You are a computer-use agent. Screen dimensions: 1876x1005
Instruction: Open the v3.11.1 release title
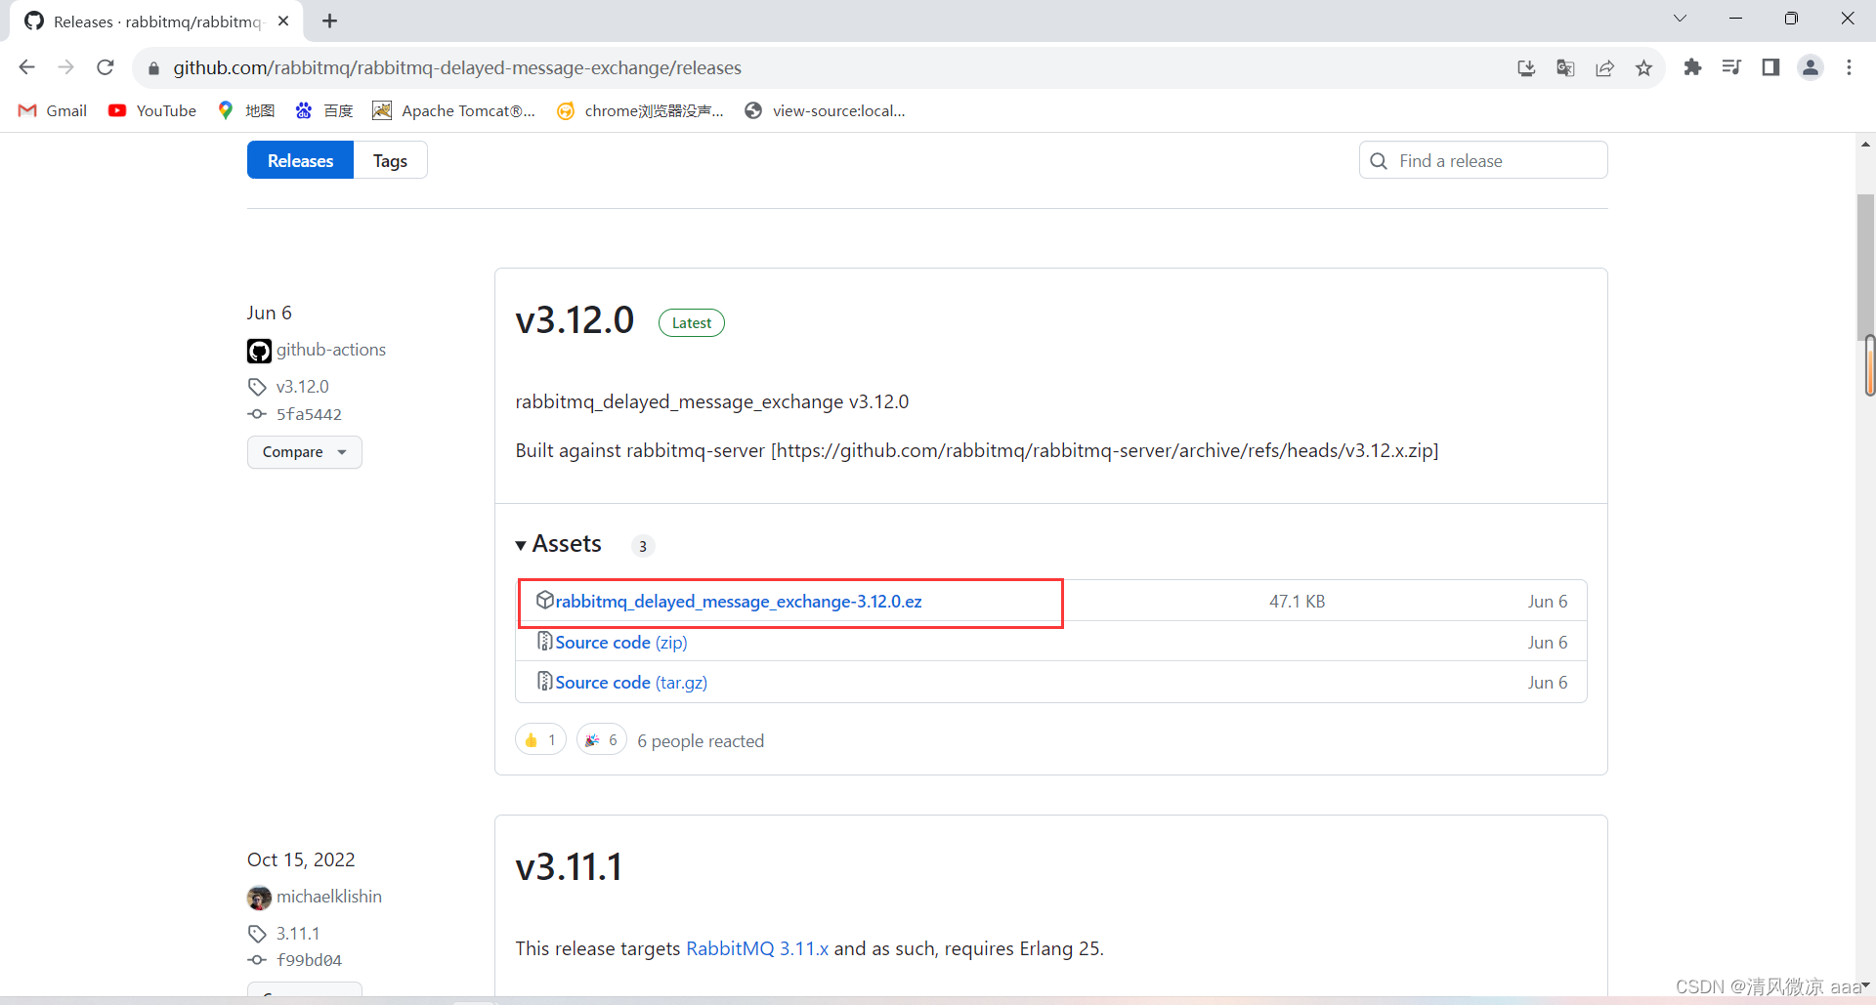click(569, 867)
